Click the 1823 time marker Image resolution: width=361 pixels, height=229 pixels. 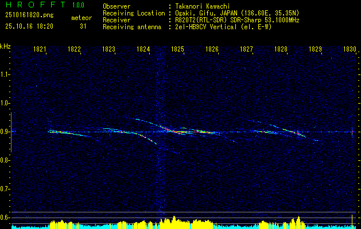pyautogui.click(x=108, y=49)
